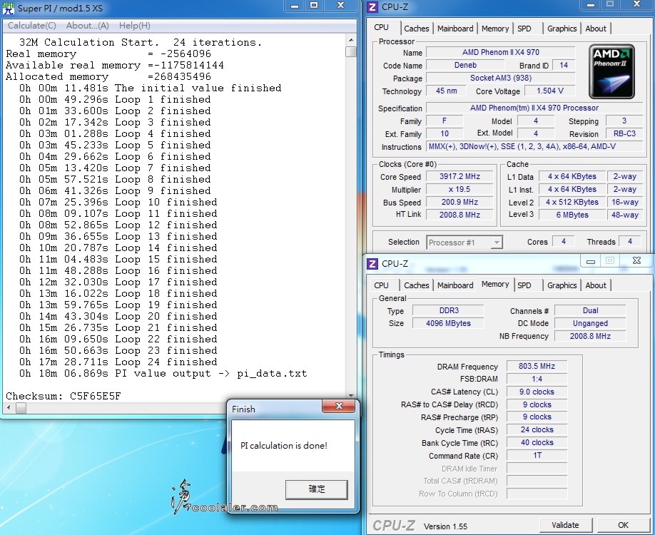The image size is (655, 535).
Task: Click the Super PI horizontal scrollbar thumb
Action: (21, 407)
